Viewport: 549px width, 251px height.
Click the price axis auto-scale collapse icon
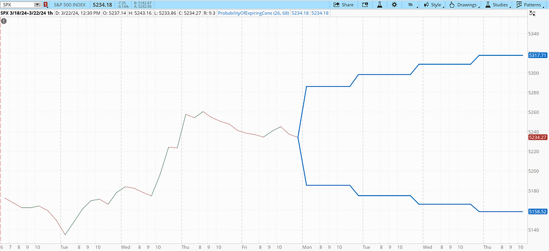coord(532,13)
